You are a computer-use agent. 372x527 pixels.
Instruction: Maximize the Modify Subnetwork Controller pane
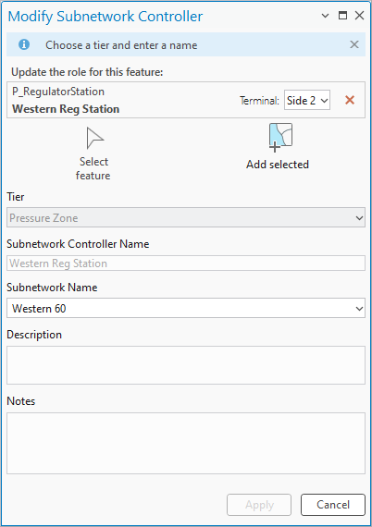[342, 16]
